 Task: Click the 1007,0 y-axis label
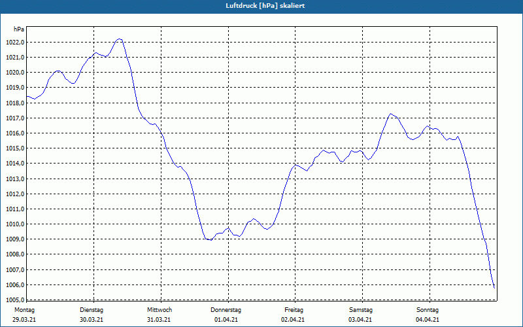(15, 269)
